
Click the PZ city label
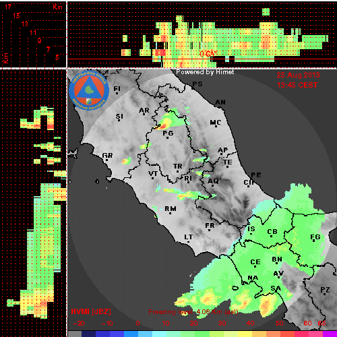point(325,290)
